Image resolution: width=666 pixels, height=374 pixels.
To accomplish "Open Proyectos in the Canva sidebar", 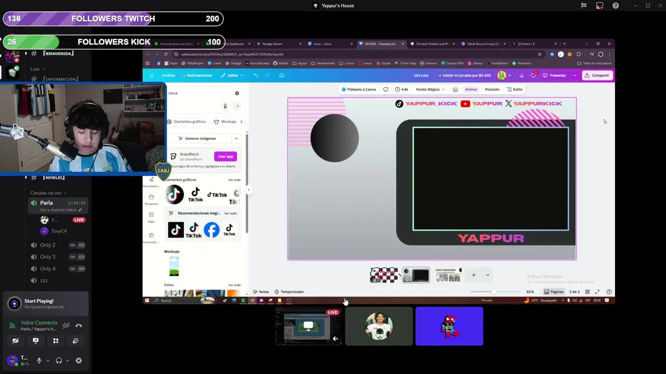I will (x=151, y=199).
